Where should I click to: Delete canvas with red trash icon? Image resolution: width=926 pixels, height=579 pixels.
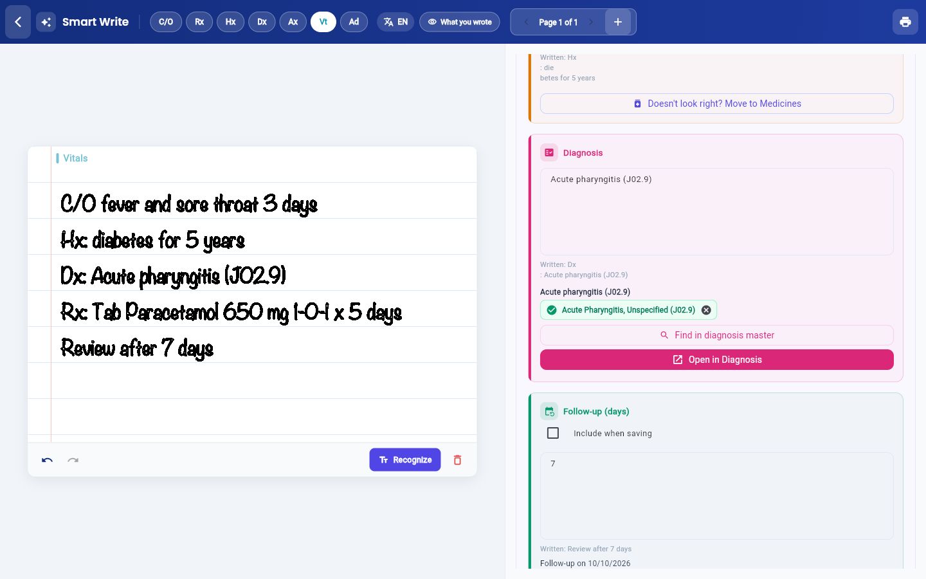[458, 460]
